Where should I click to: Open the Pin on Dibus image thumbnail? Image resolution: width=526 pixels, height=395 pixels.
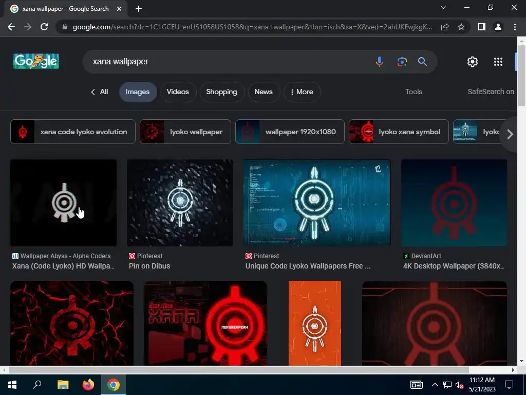180,203
